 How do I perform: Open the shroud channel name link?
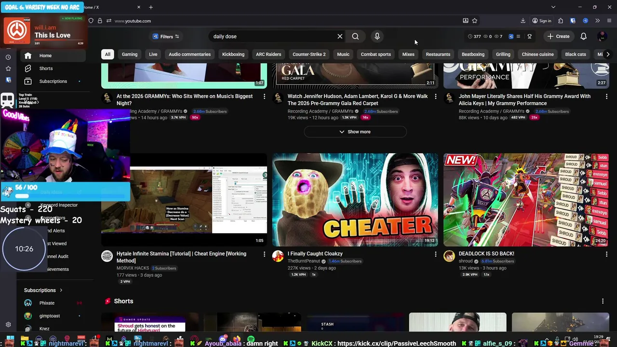coord(466,261)
